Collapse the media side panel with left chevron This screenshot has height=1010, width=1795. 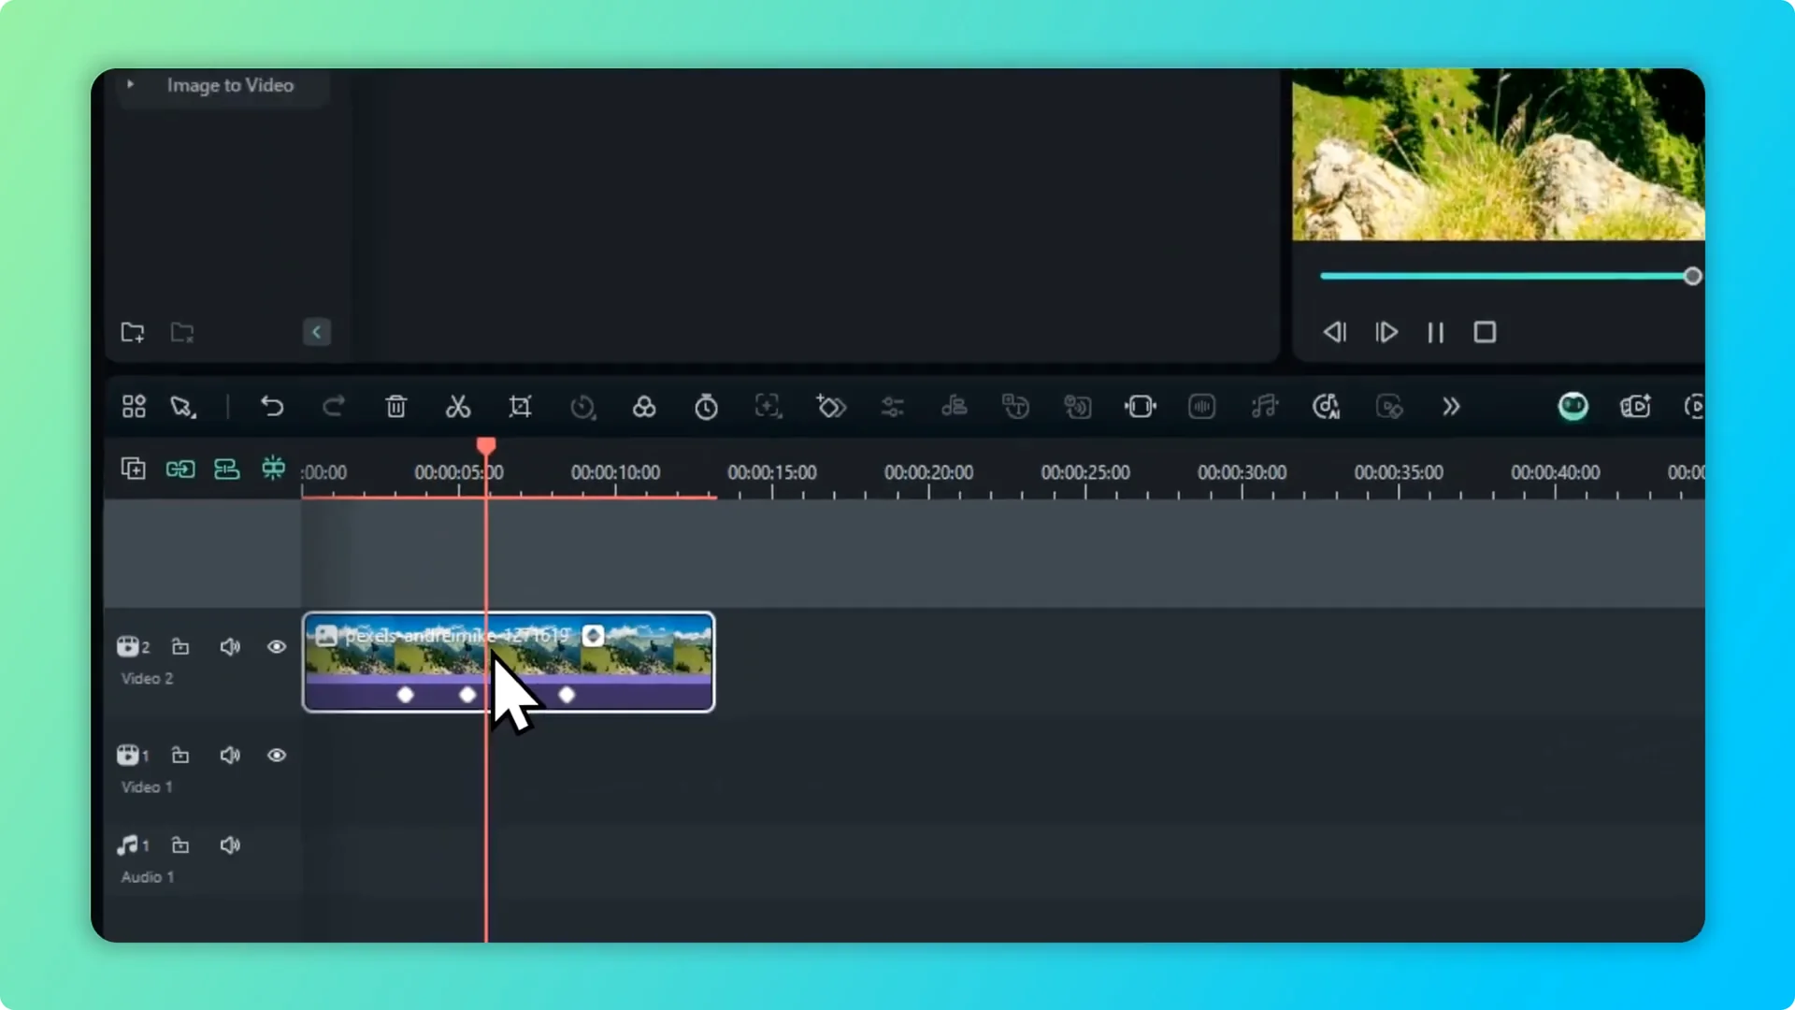click(317, 332)
